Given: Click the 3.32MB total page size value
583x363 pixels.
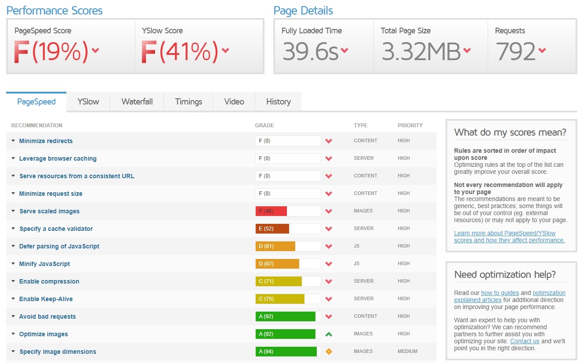Looking at the screenshot, I should [421, 51].
